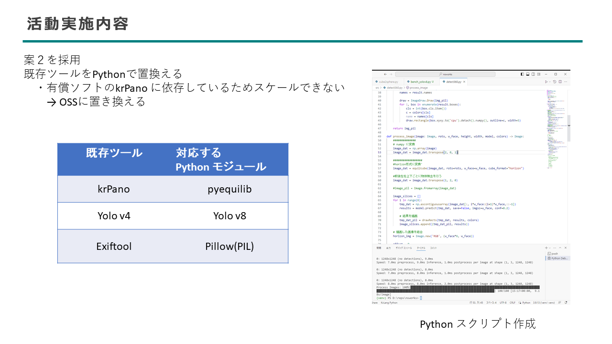
Task: Open the 問題 panel tab
Action: click(x=379, y=248)
